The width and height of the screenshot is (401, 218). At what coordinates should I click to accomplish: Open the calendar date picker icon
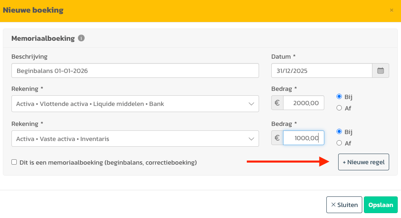pyautogui.click(x=380, y=70)
